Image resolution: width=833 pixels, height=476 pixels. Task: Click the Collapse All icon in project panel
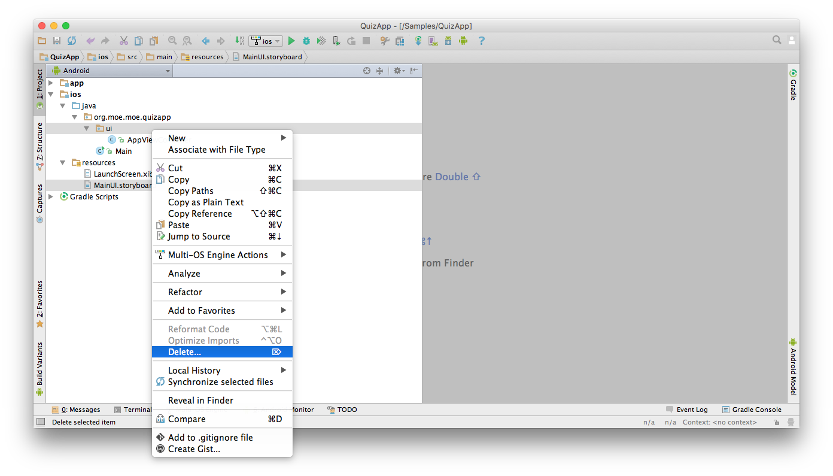click(379, 71)
